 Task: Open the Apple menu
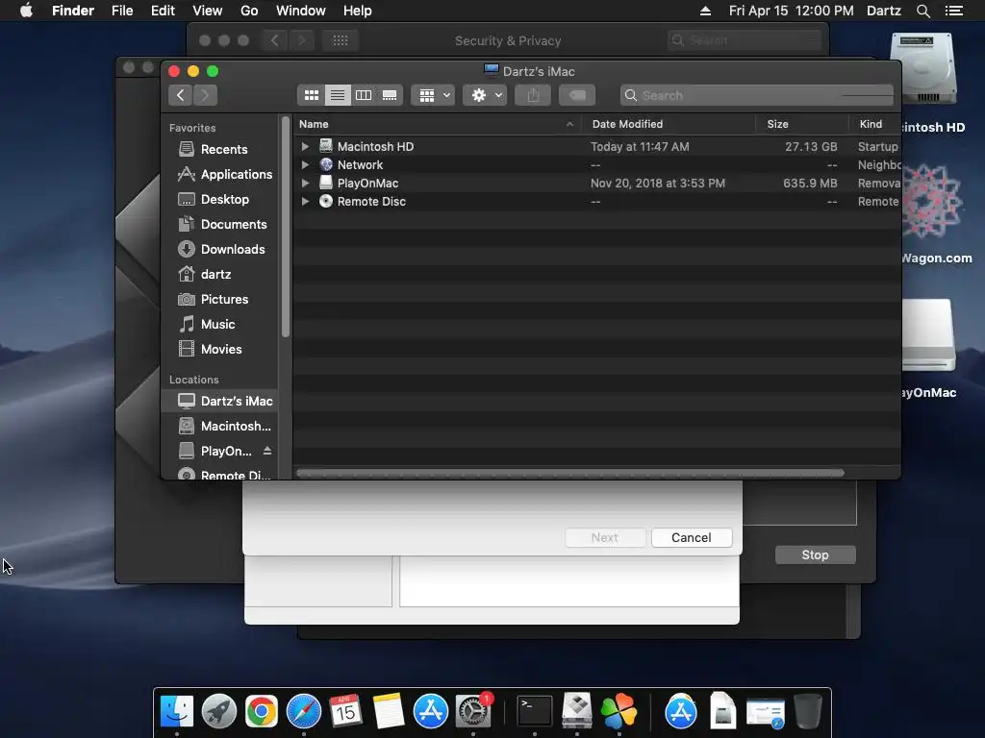26,11
